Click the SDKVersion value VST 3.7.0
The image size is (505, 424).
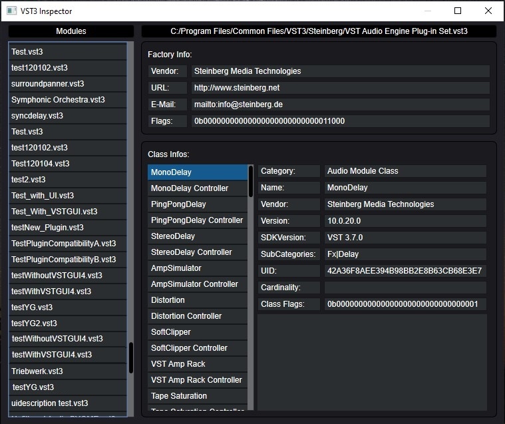(x=405, y=238)
